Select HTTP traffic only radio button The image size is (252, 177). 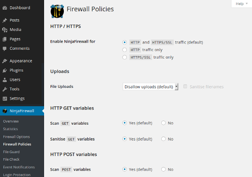(x=125, y=50)
